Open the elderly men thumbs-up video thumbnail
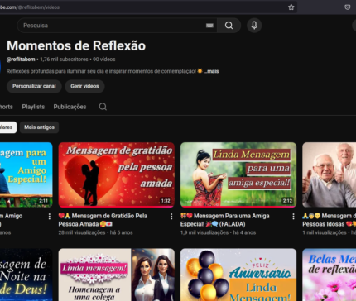This screenshot has height=301, width=356. [329, 174]
